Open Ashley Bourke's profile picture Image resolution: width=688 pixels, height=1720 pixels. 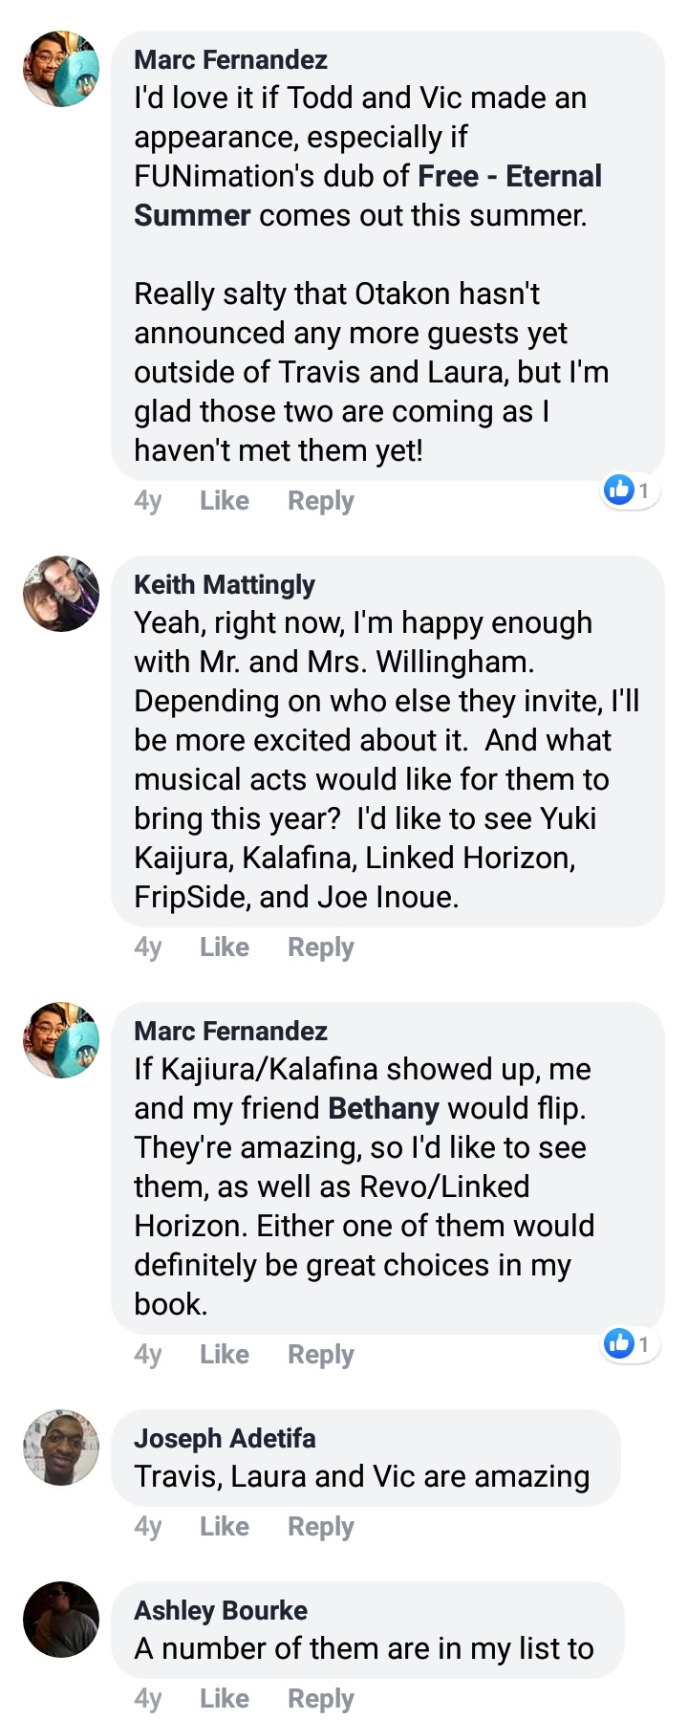point(61,1619)
